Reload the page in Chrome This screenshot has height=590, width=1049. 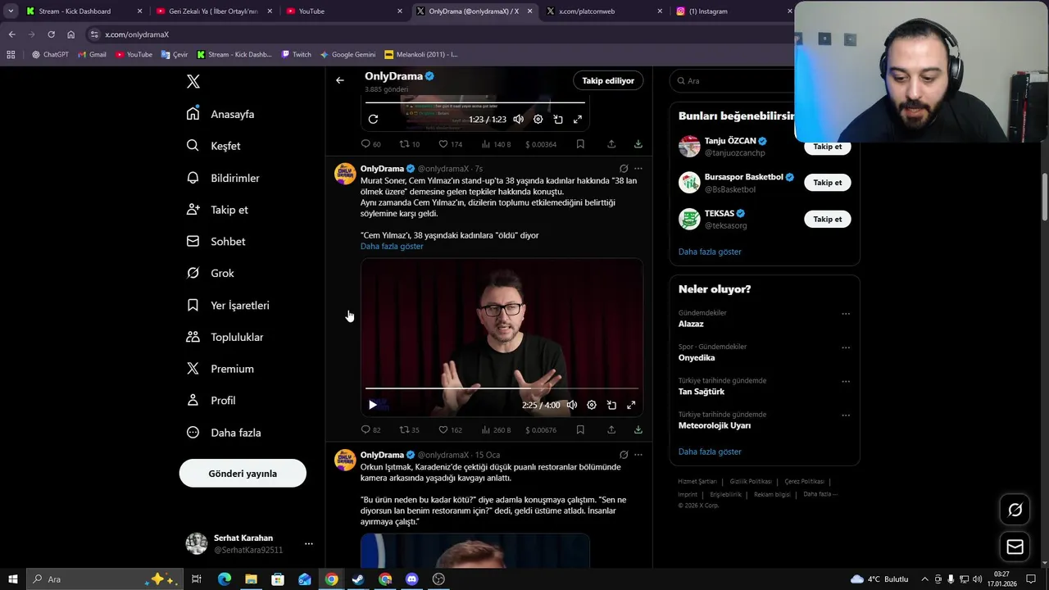coord(51,34)
